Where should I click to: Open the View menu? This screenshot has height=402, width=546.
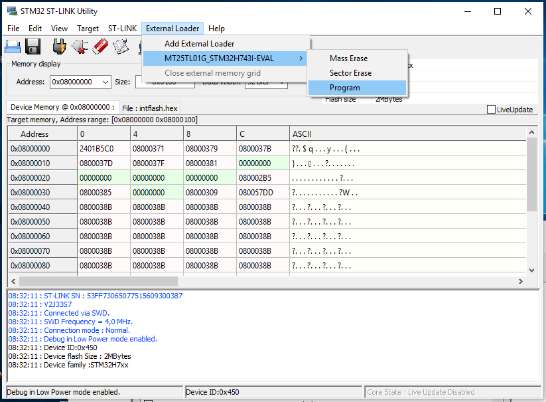[59, 29]
